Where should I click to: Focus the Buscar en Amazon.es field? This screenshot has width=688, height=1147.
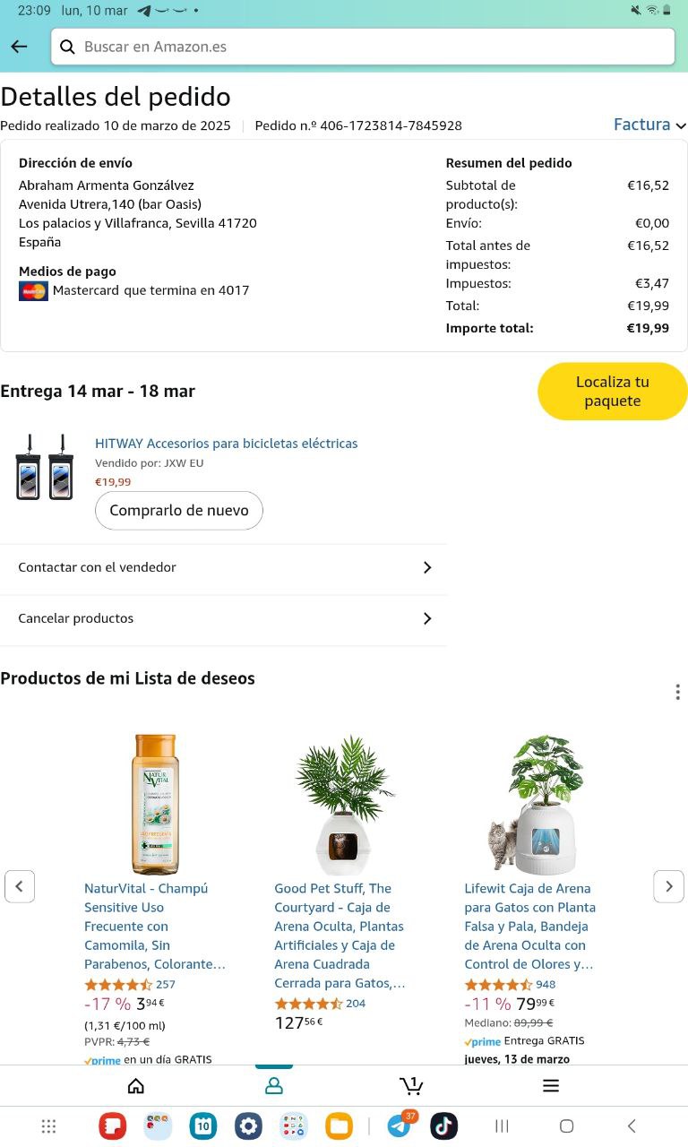(363, 47)
